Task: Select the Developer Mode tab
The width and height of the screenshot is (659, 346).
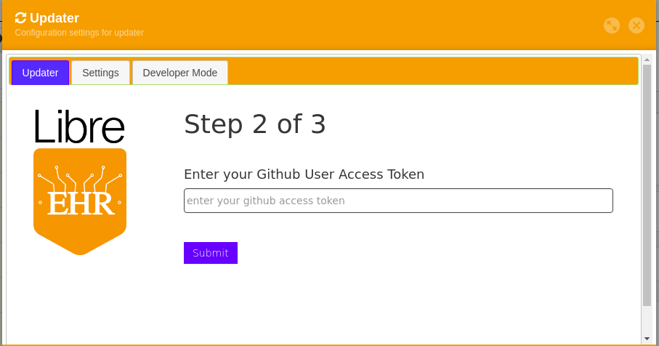Action: click(180, 73)
